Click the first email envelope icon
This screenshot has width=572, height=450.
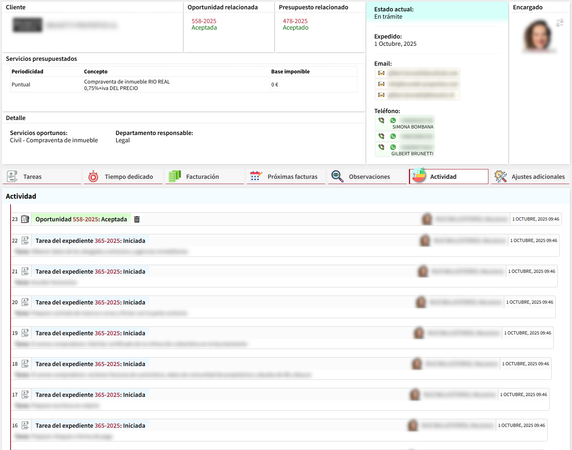381,73
